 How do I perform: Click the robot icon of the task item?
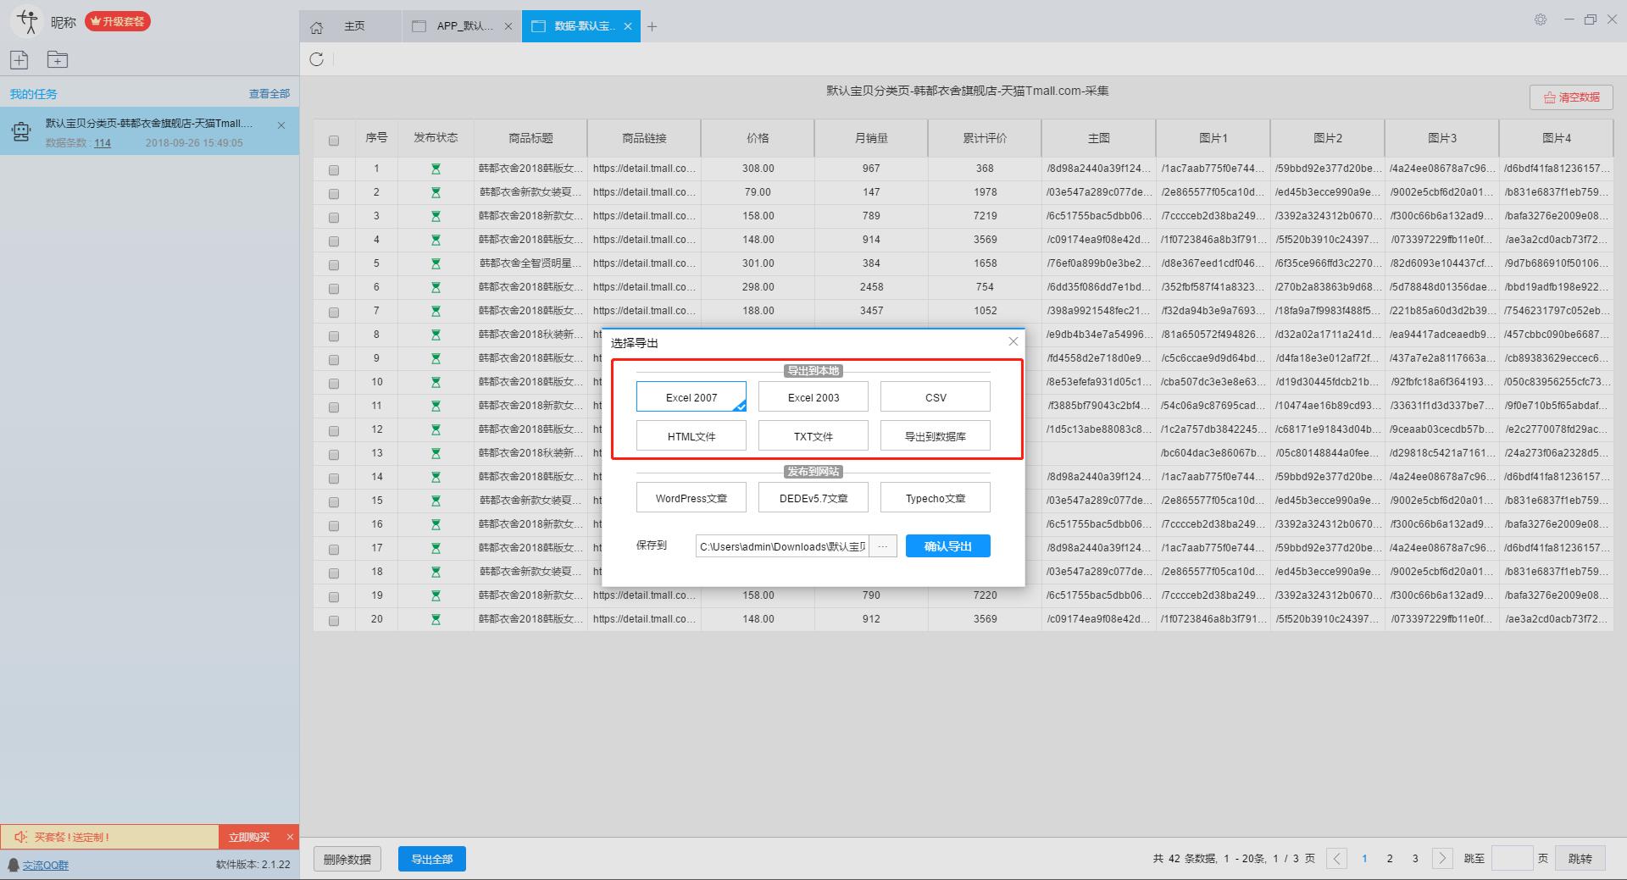(21, 131)
